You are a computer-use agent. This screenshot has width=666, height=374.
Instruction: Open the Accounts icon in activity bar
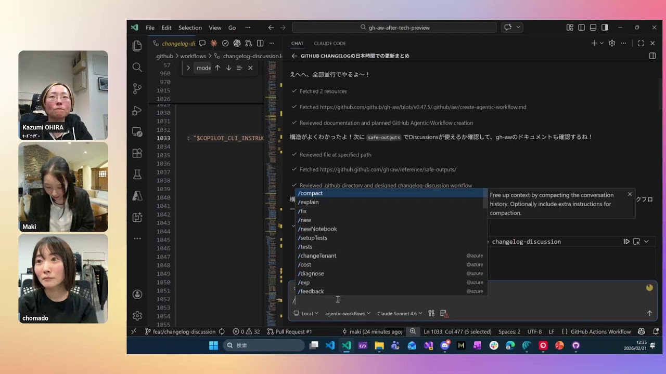pyautogui.click(x=137, y=295)
